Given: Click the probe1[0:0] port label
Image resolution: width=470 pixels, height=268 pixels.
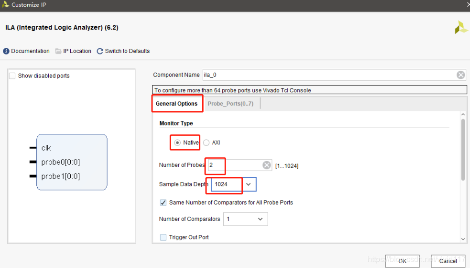Looking at the screenshot, I should pyautogui.click(x=61, y=176).
